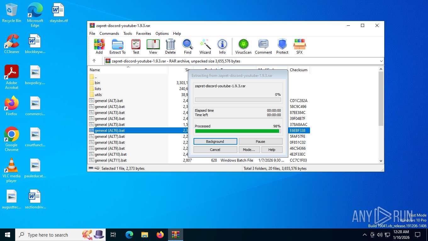Viewport: 428px width, 241px height.
Task: Open the Comment tool
Action: [x=263, y=46]
